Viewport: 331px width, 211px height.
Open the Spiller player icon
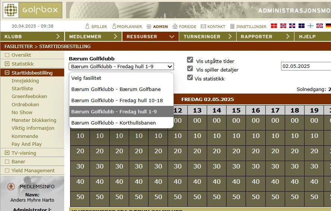pos(87,26)
